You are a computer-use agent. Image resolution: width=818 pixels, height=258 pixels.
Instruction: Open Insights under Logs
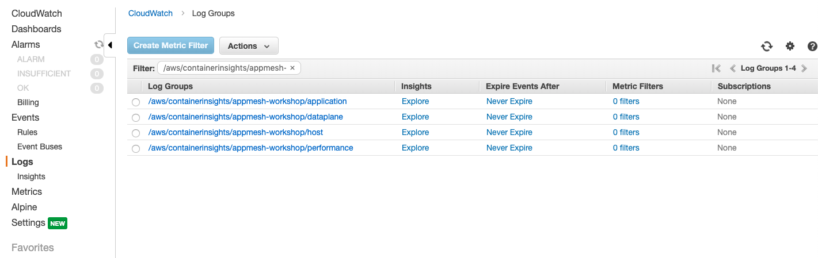pos(31,176)
